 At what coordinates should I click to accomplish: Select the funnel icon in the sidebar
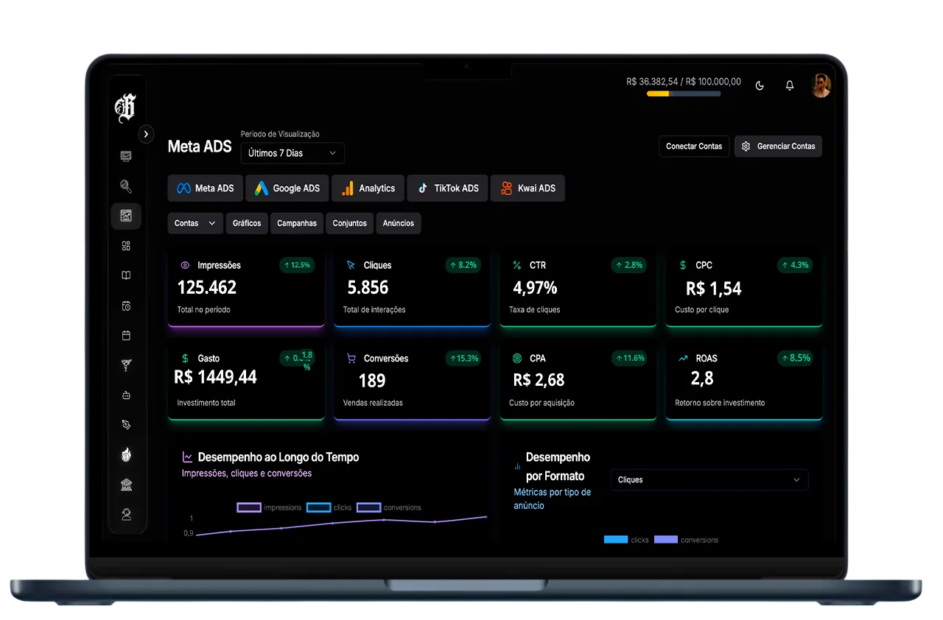(x=126, y=364)
